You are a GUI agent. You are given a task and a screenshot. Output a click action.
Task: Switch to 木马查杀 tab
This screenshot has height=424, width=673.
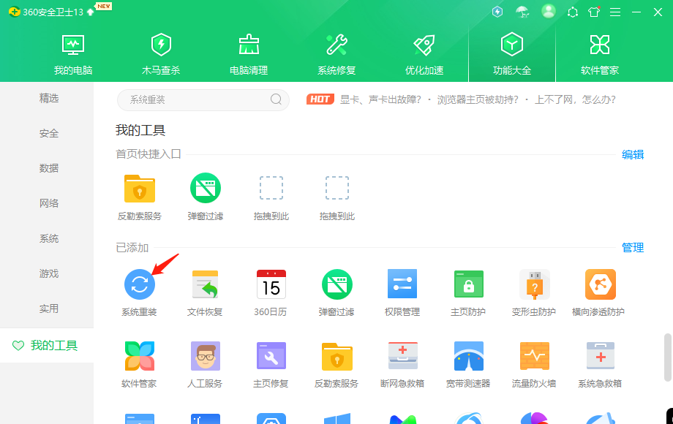pos(161,53)
